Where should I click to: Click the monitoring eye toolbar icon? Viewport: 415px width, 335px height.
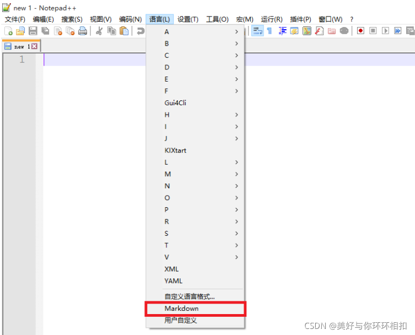[344, 31]
